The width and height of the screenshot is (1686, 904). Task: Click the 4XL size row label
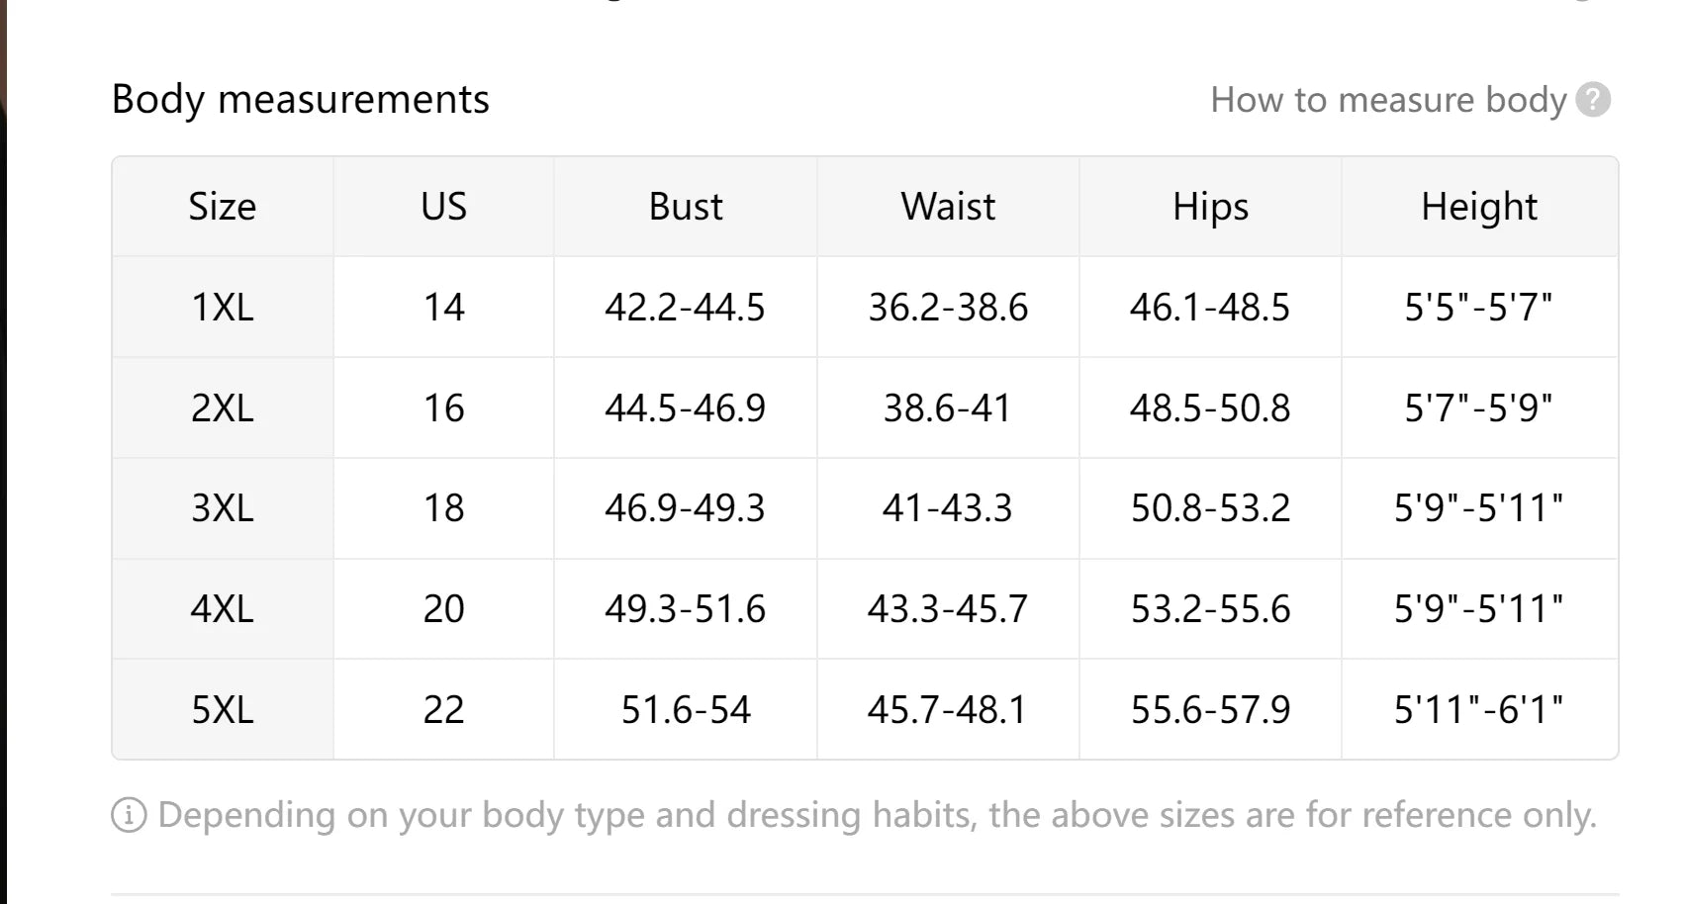tap(223, 609)
